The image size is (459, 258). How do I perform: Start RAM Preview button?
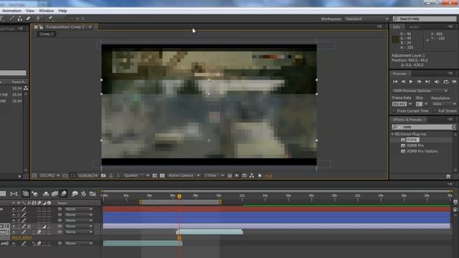click(x=454, y=82)
